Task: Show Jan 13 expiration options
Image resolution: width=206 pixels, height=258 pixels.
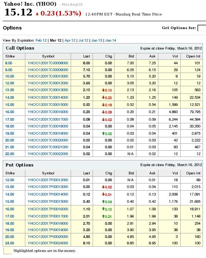Action: [97, 40]
